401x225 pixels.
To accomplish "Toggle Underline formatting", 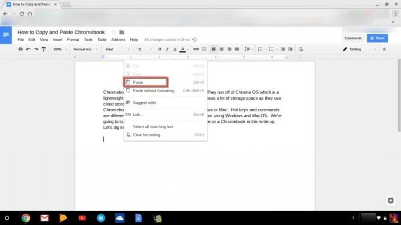I will pos(175,49).
